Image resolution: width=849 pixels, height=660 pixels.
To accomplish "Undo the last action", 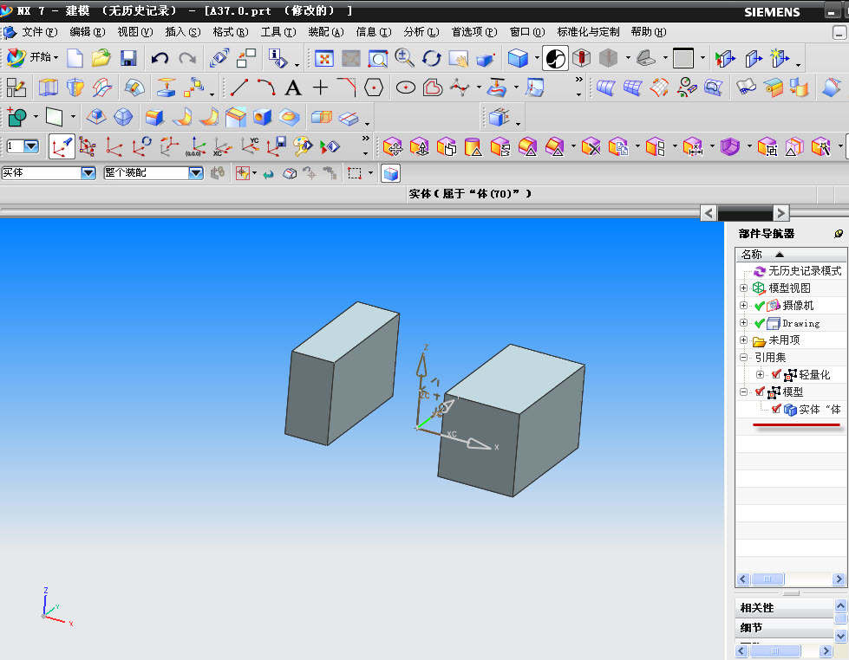I will [x=160, y=58].
